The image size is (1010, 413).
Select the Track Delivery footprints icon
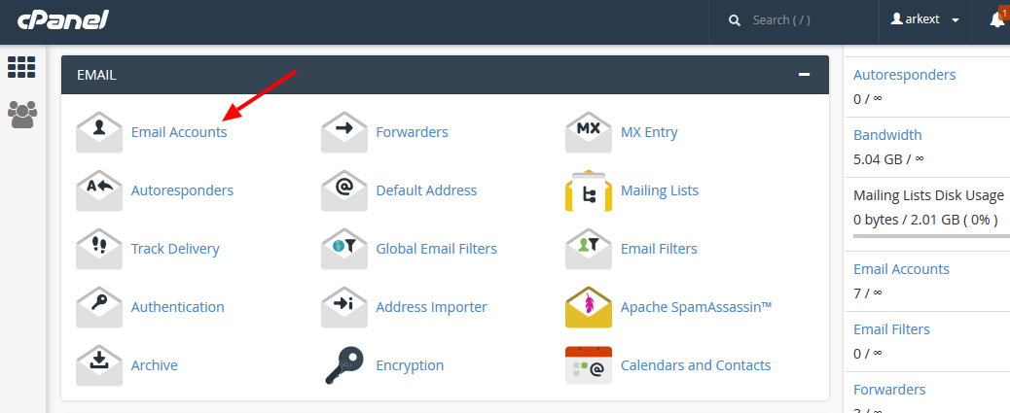click(99, 249)
